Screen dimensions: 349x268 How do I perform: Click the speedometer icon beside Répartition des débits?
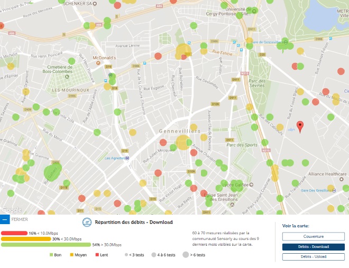click(x=86, y=222)
